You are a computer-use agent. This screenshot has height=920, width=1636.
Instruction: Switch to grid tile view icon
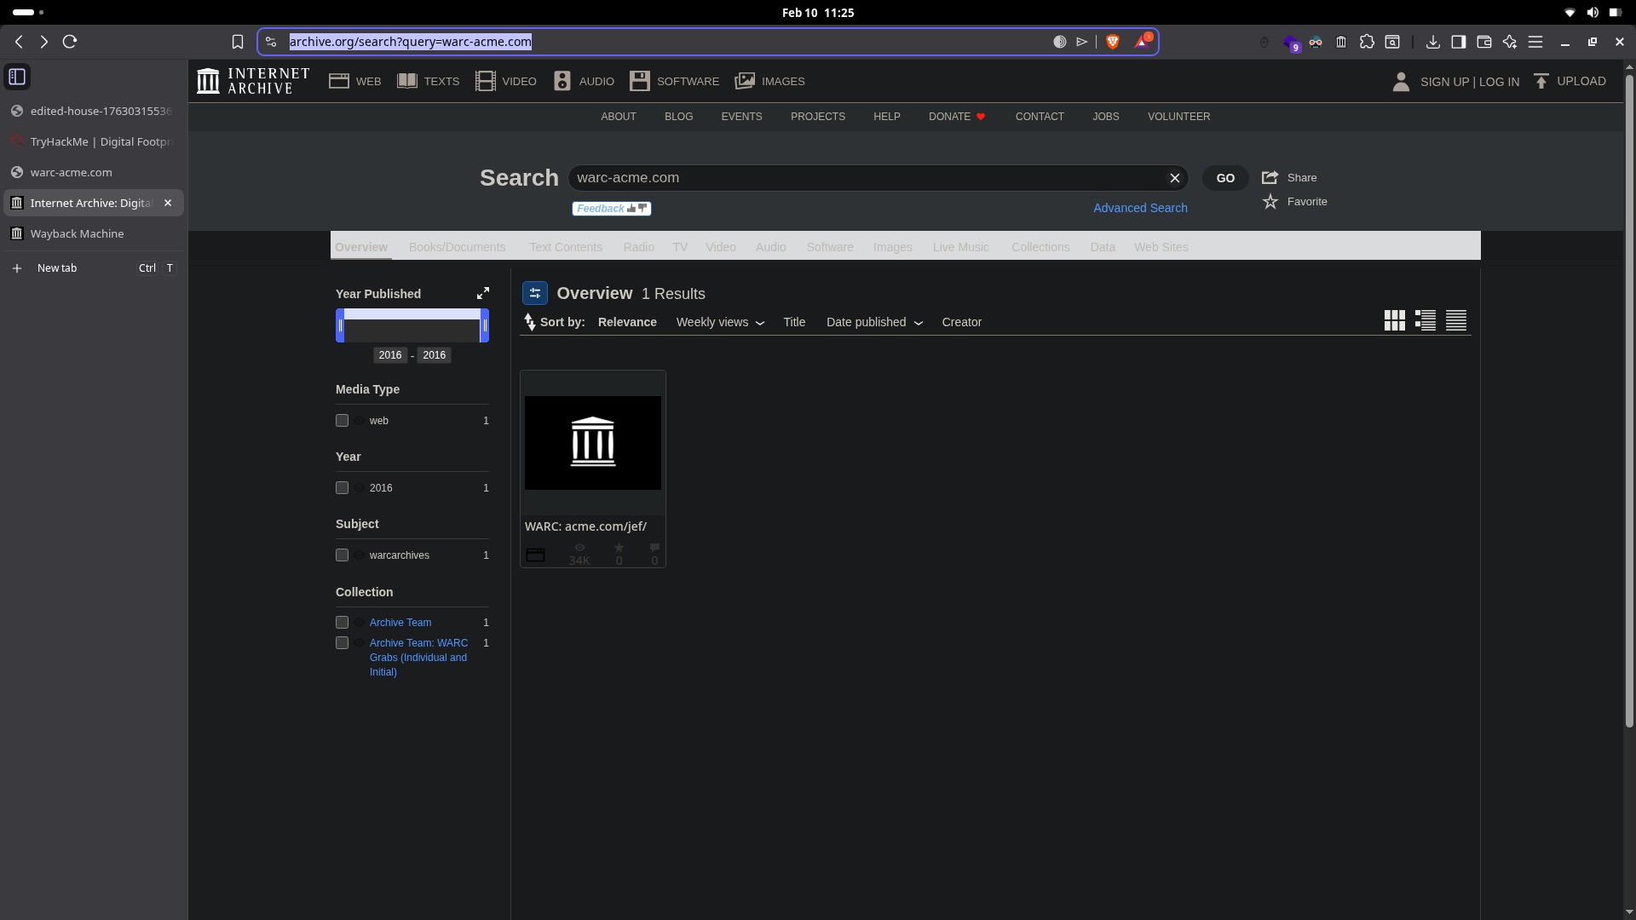[1394, 320]
